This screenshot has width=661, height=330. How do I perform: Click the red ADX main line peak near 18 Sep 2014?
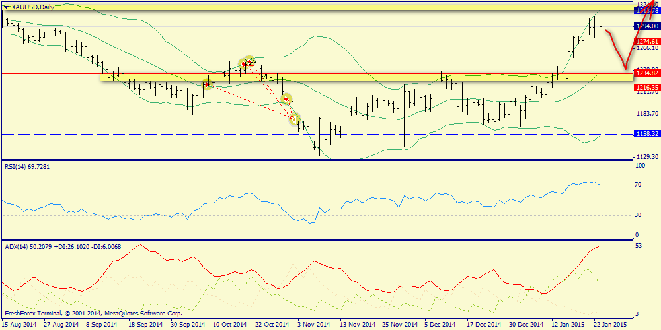139,244
